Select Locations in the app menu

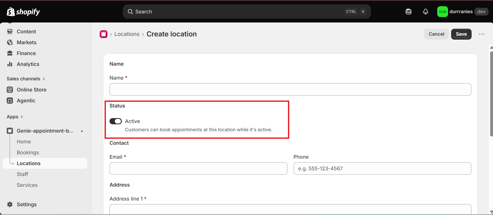click(x=45, y=163)
